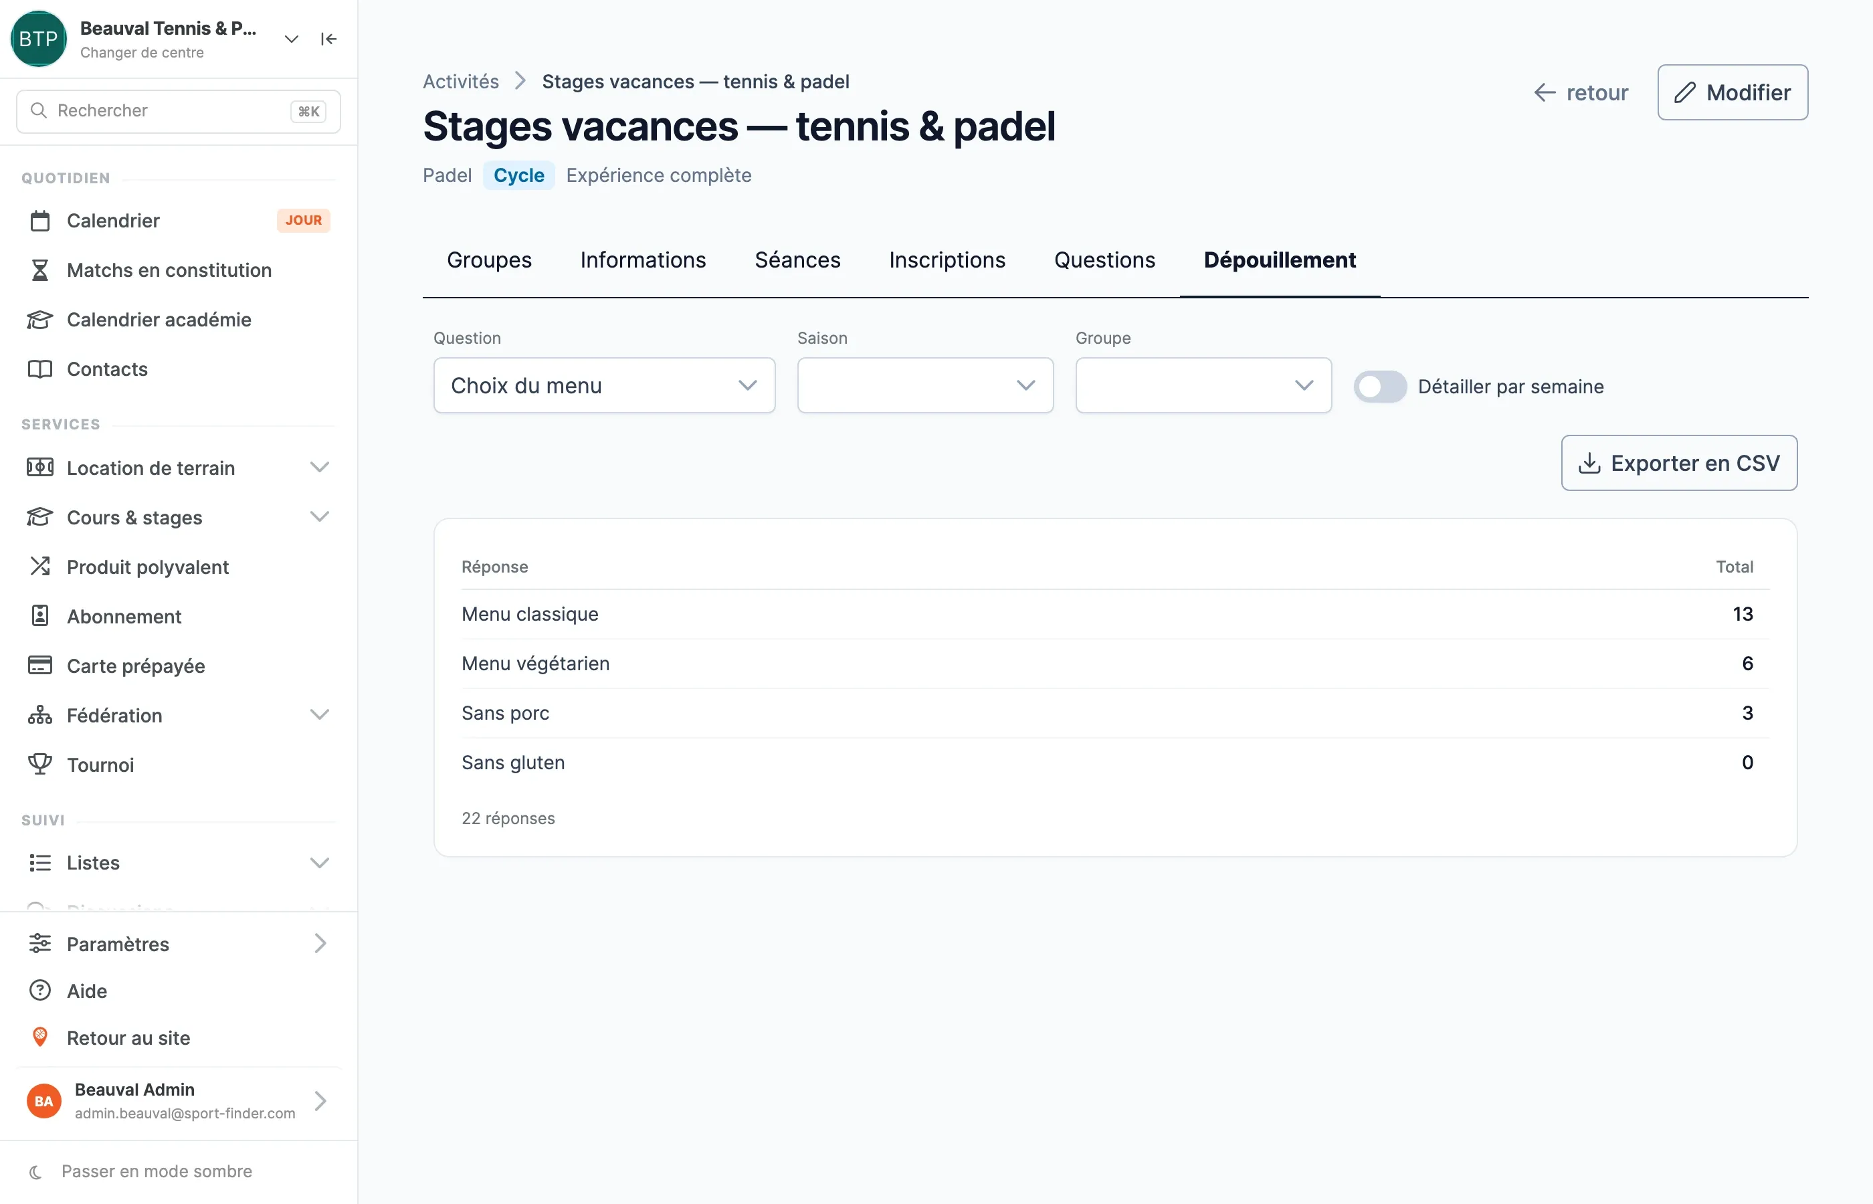The width and height of the screenshot is (1873, 1204).
Task: Click Exporter en CSV button
Action: tap(1679, 463)
